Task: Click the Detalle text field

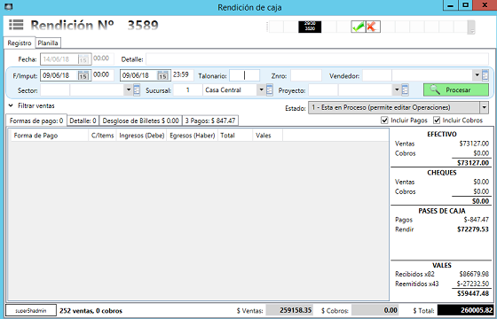Action: pos(318,59)
